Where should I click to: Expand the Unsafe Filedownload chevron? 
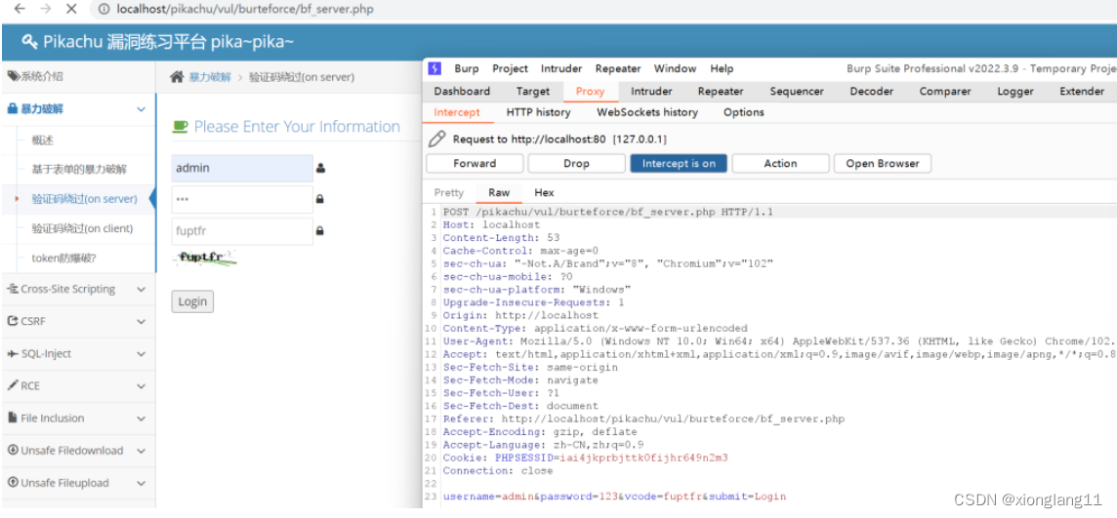[141, 451]
